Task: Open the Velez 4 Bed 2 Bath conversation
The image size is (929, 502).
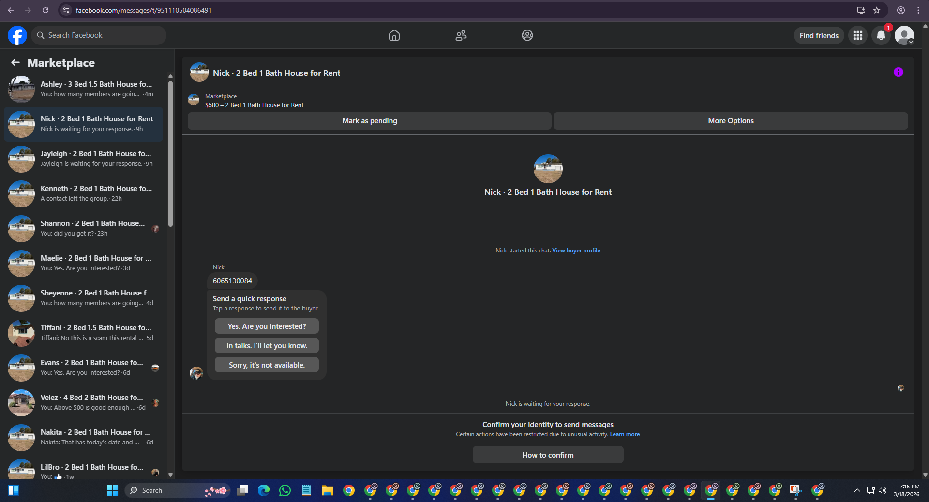Action: [x=83, y=402]
